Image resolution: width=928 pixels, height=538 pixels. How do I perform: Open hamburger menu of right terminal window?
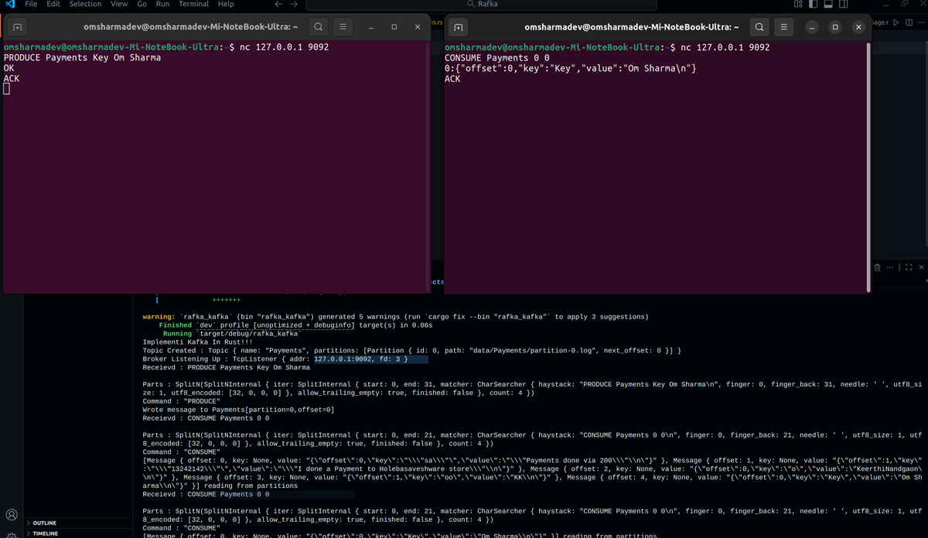pos(784,27)
